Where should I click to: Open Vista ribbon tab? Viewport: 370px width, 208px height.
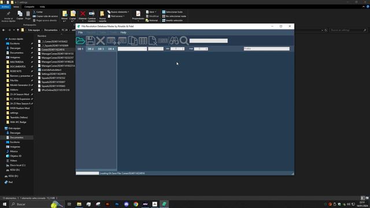(x=42, y=7)
